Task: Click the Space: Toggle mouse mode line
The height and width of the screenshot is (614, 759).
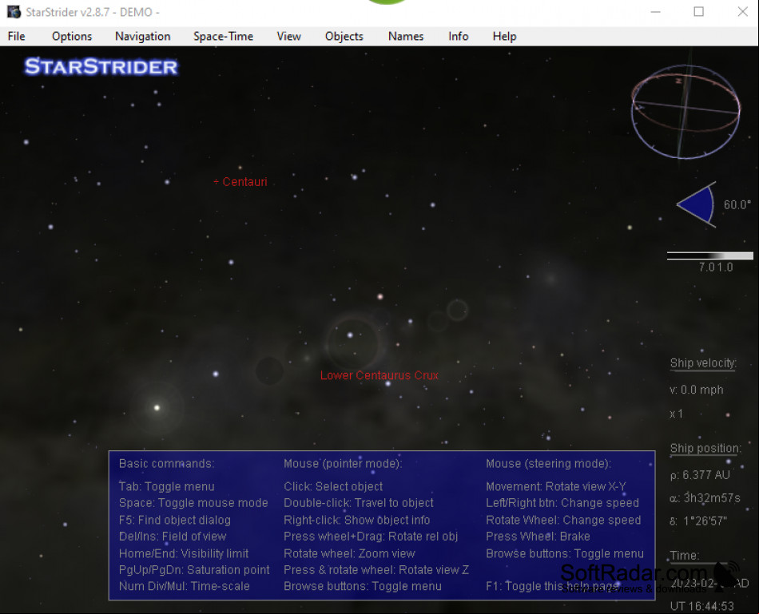Action: [193, 503]
